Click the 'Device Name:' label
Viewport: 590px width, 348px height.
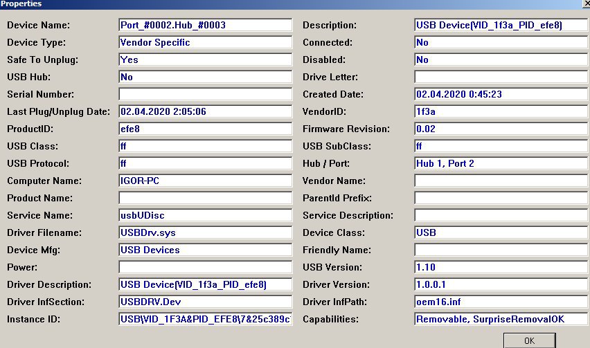pyautogui.click(x=38, y=25)
